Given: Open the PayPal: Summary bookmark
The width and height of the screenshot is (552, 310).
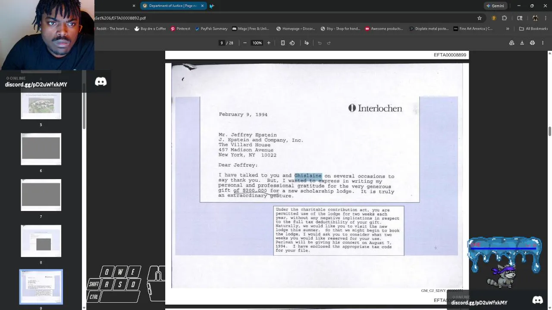Looking at the screenshot, I should click(x=211, y=28).
